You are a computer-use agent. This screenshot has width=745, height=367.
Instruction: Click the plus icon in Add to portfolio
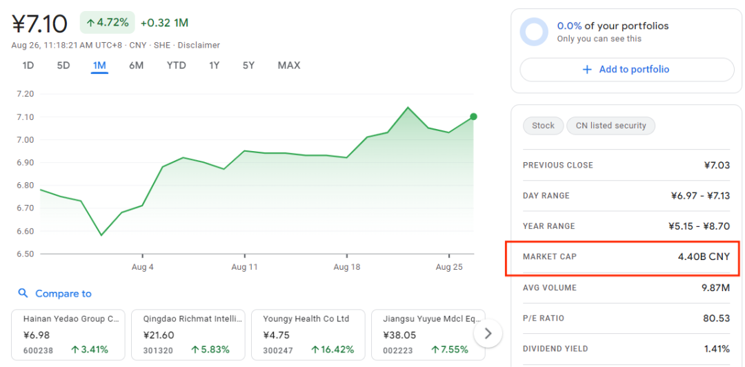(587, 69)
